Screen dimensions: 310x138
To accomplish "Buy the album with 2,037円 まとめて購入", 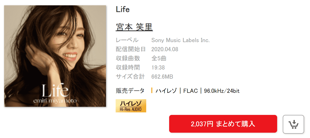I will (223, 124).
